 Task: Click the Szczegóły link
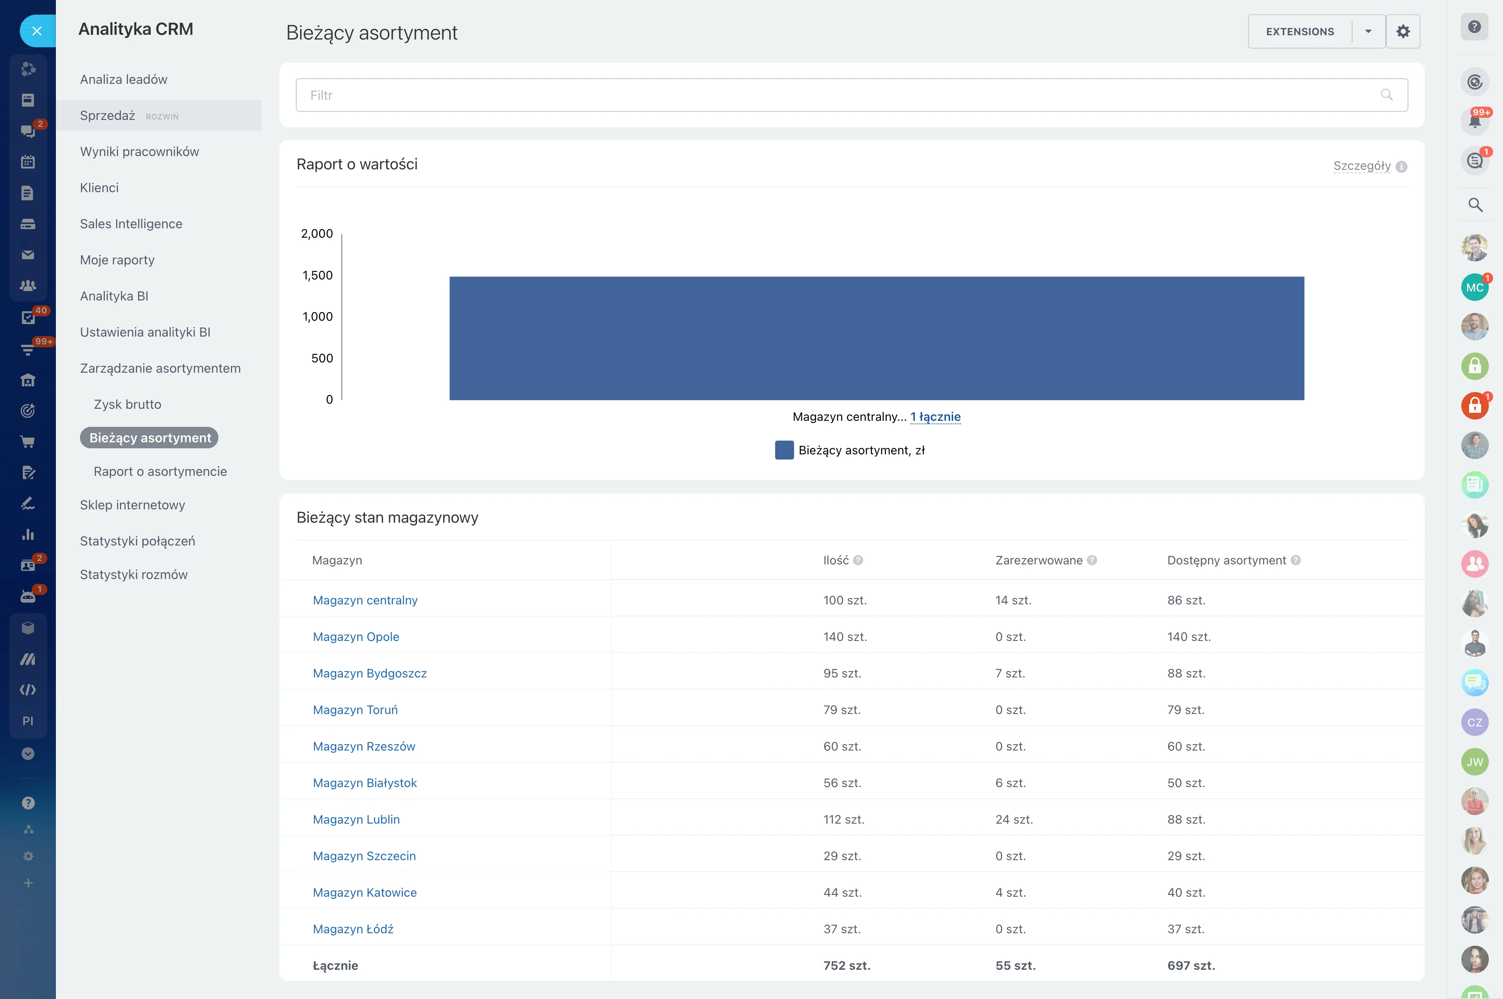click(x=1362, y=165)
